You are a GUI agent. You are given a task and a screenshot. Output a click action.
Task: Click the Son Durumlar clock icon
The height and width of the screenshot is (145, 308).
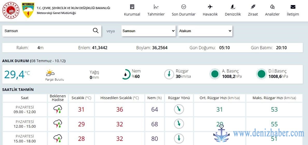pyautogui.click(x=184, y=7)
